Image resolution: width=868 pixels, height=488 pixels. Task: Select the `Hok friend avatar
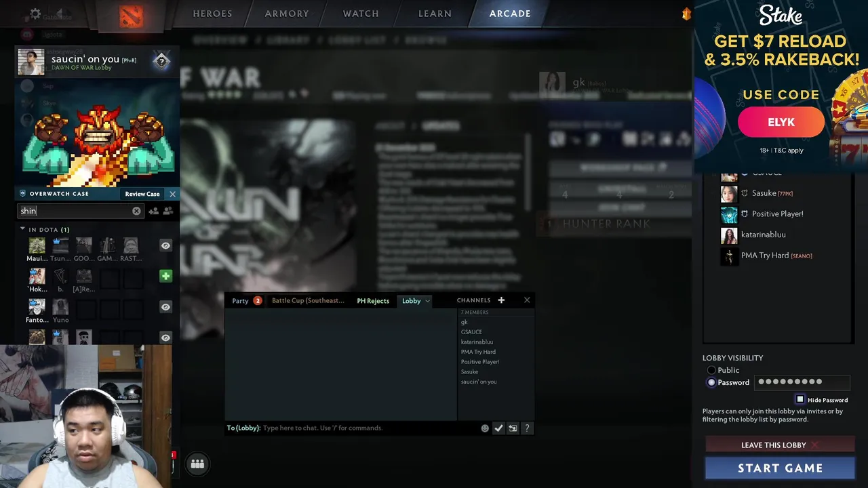[37, 276]
